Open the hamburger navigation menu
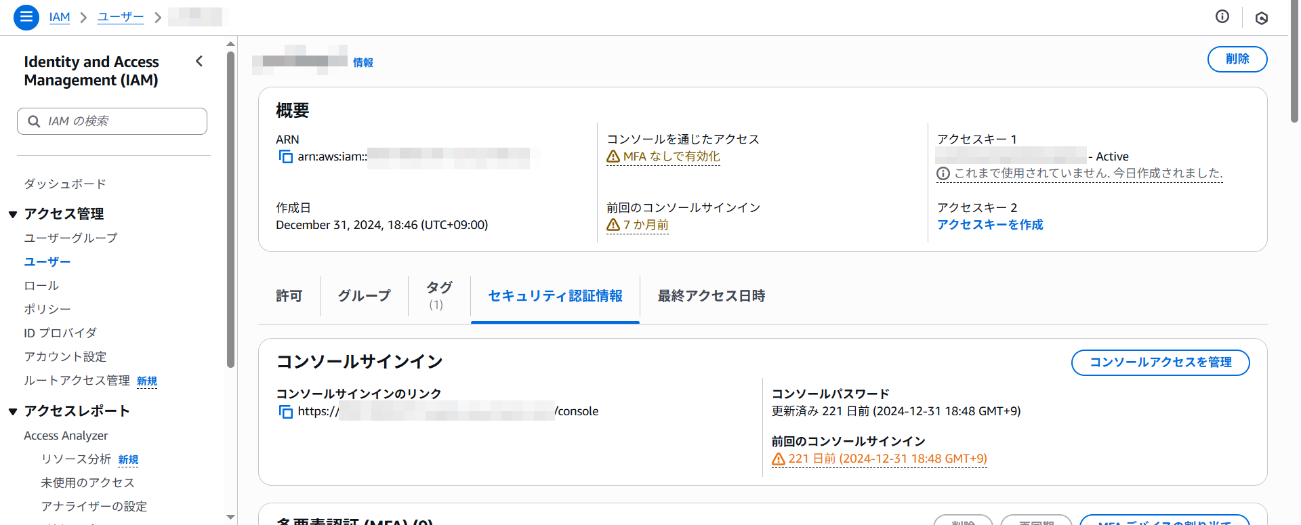This screenshot has height=525, width=1301. click(26, 17)
